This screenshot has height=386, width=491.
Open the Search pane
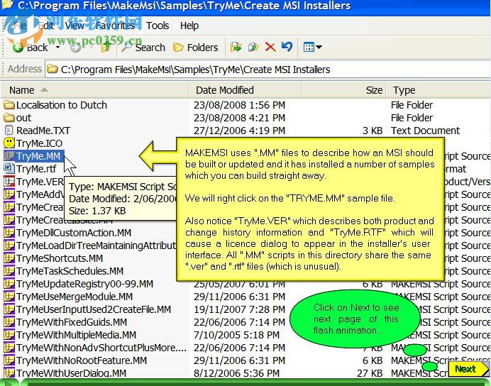[x=143, y=48]
